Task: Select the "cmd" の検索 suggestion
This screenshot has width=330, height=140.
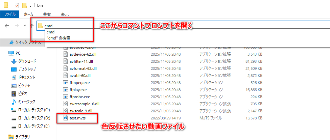Action: [59, 38]
